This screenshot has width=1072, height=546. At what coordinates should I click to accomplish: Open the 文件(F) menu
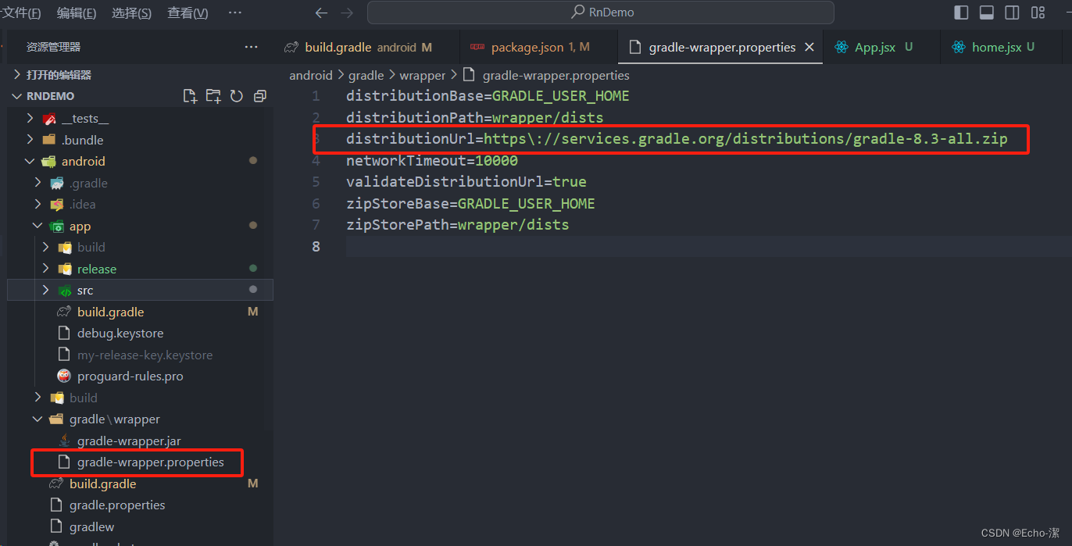[22, 13]
